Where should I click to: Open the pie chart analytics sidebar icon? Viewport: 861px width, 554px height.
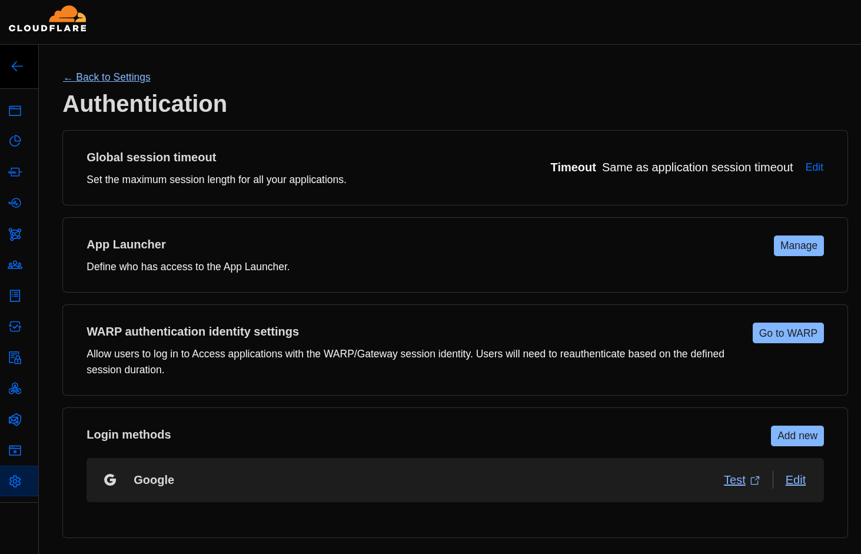pos(15,141)
